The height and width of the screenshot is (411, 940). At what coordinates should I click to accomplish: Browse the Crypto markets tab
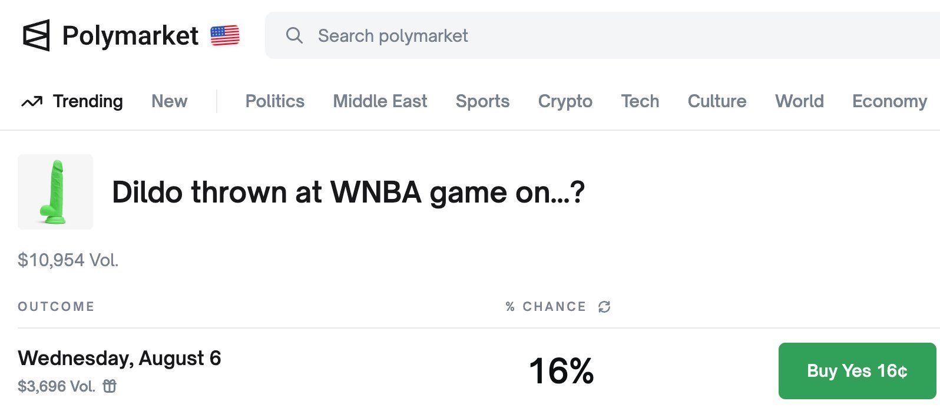point(565,101)
